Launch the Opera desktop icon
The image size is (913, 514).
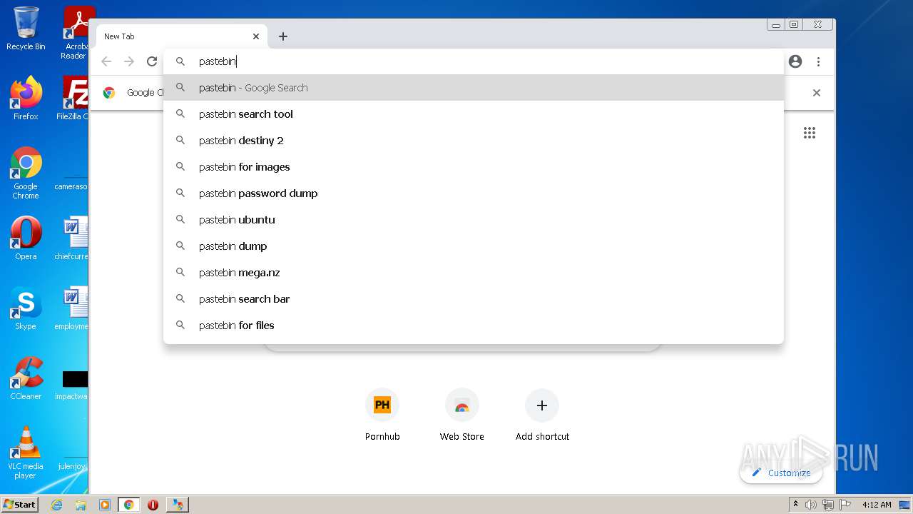coord(26,238)
